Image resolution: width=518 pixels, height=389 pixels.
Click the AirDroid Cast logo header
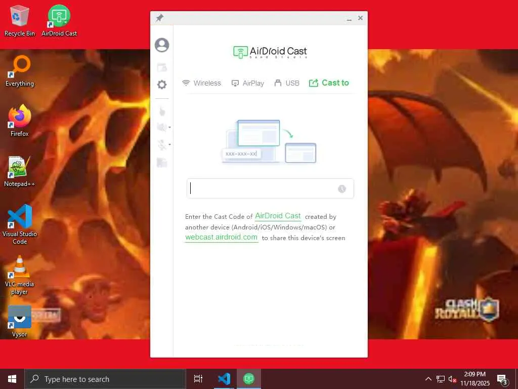tap(270, 52)
